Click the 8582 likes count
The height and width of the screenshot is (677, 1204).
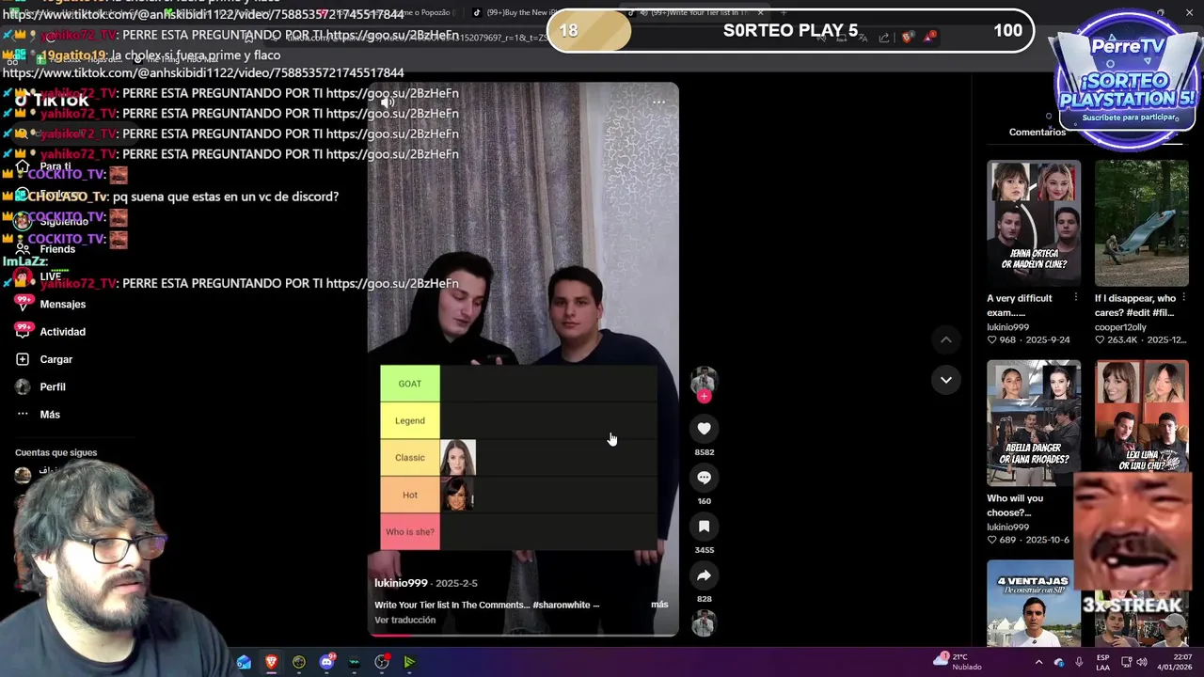point(704,452)
